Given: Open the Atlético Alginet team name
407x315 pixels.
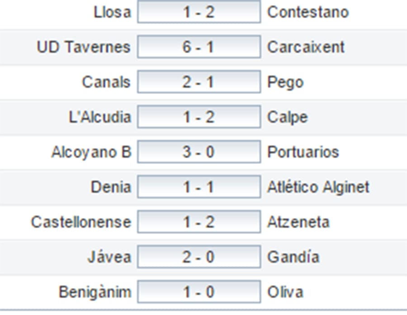Looking at the screenshot, I should 318,187.
